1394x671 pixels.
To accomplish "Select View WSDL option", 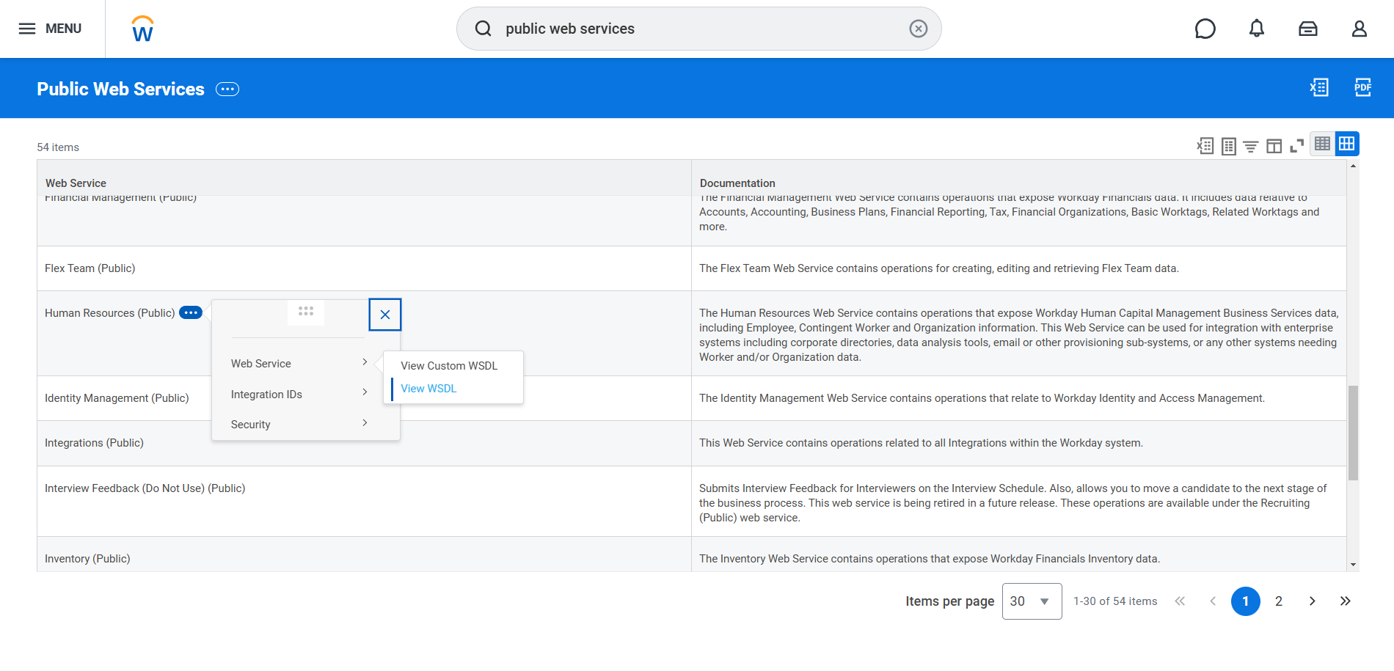I will point(428,389).
